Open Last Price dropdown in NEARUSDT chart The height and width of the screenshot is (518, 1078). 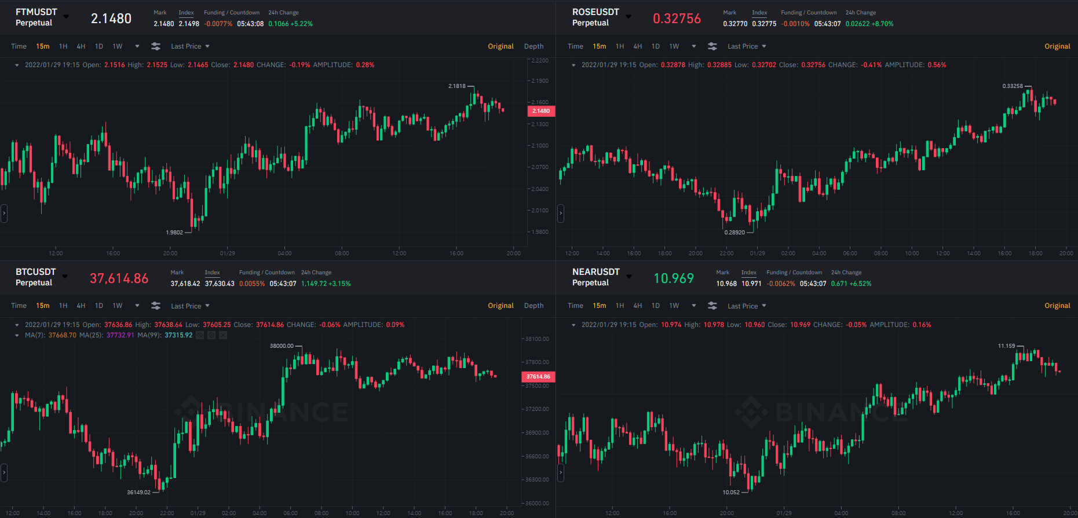click(x=747, y=306)
